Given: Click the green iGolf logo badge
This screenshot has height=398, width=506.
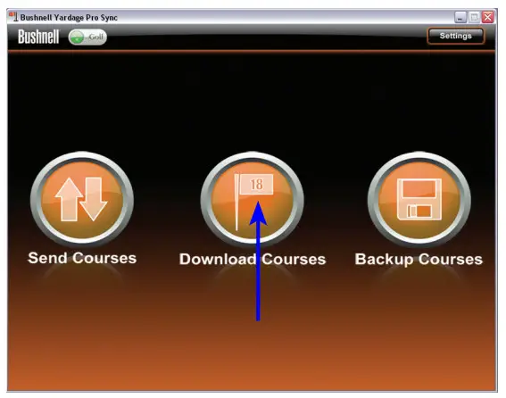Looking at the screenshot, I should 87,37.
